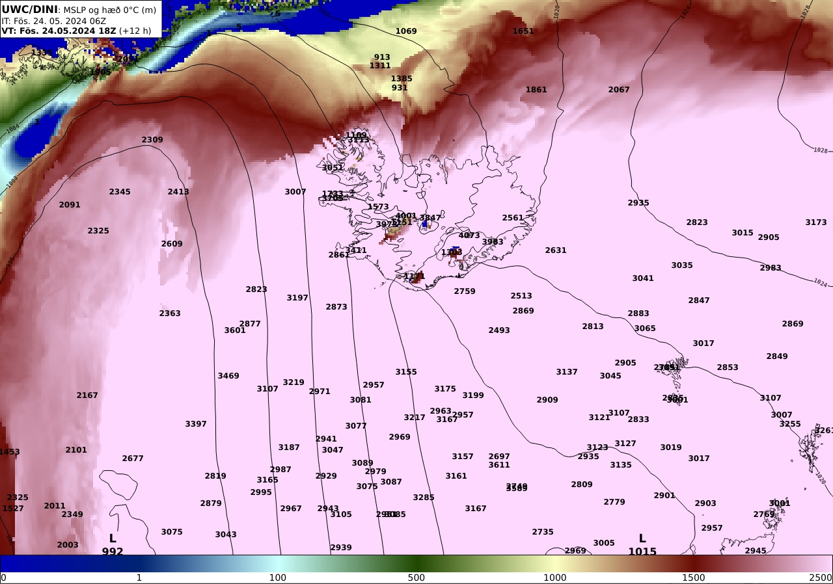Viewport: 833px width, 584px height.
Task: Click the height value 1651
Action: 523,31
